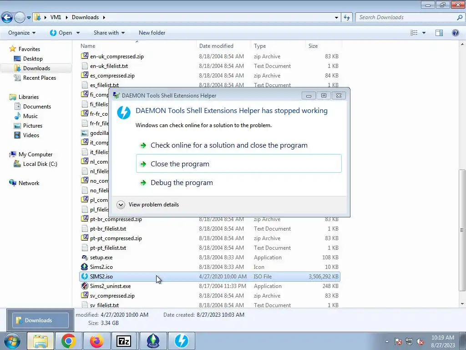Select sv_compressed.zip file icon
The height and width of the screenshot is (350, 466).
pyautogui.click(x=85, y=295)
